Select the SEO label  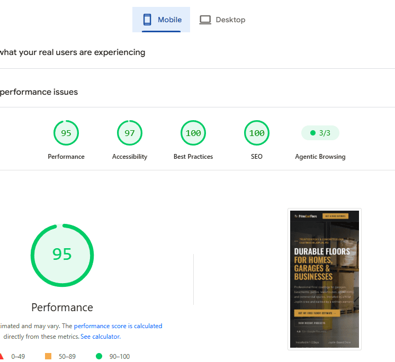pos(257,157)
